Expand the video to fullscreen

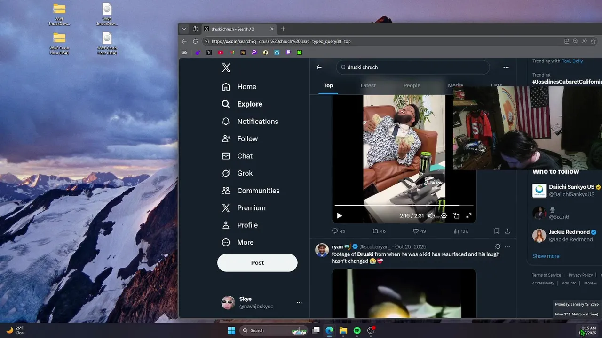coord(469,216)
